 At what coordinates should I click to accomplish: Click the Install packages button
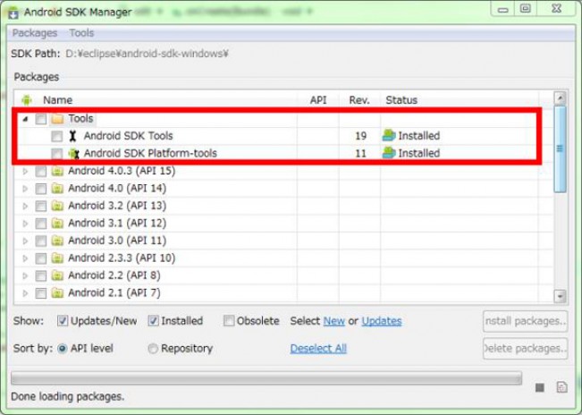point(525,321)
